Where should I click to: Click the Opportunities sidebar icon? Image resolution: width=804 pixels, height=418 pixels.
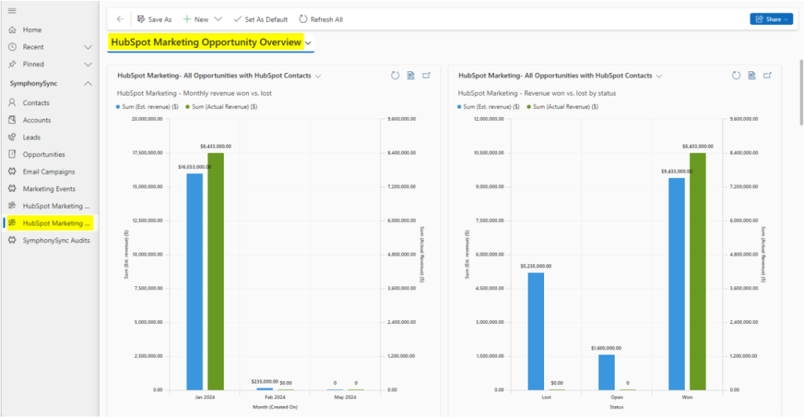(13, 154)
